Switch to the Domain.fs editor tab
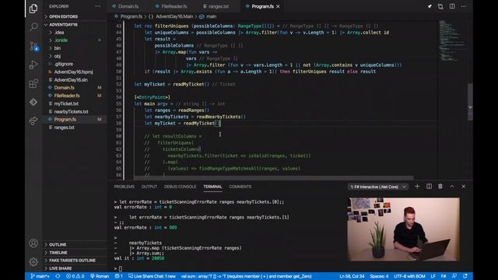 pyautogui.click(x=128, y=6)
